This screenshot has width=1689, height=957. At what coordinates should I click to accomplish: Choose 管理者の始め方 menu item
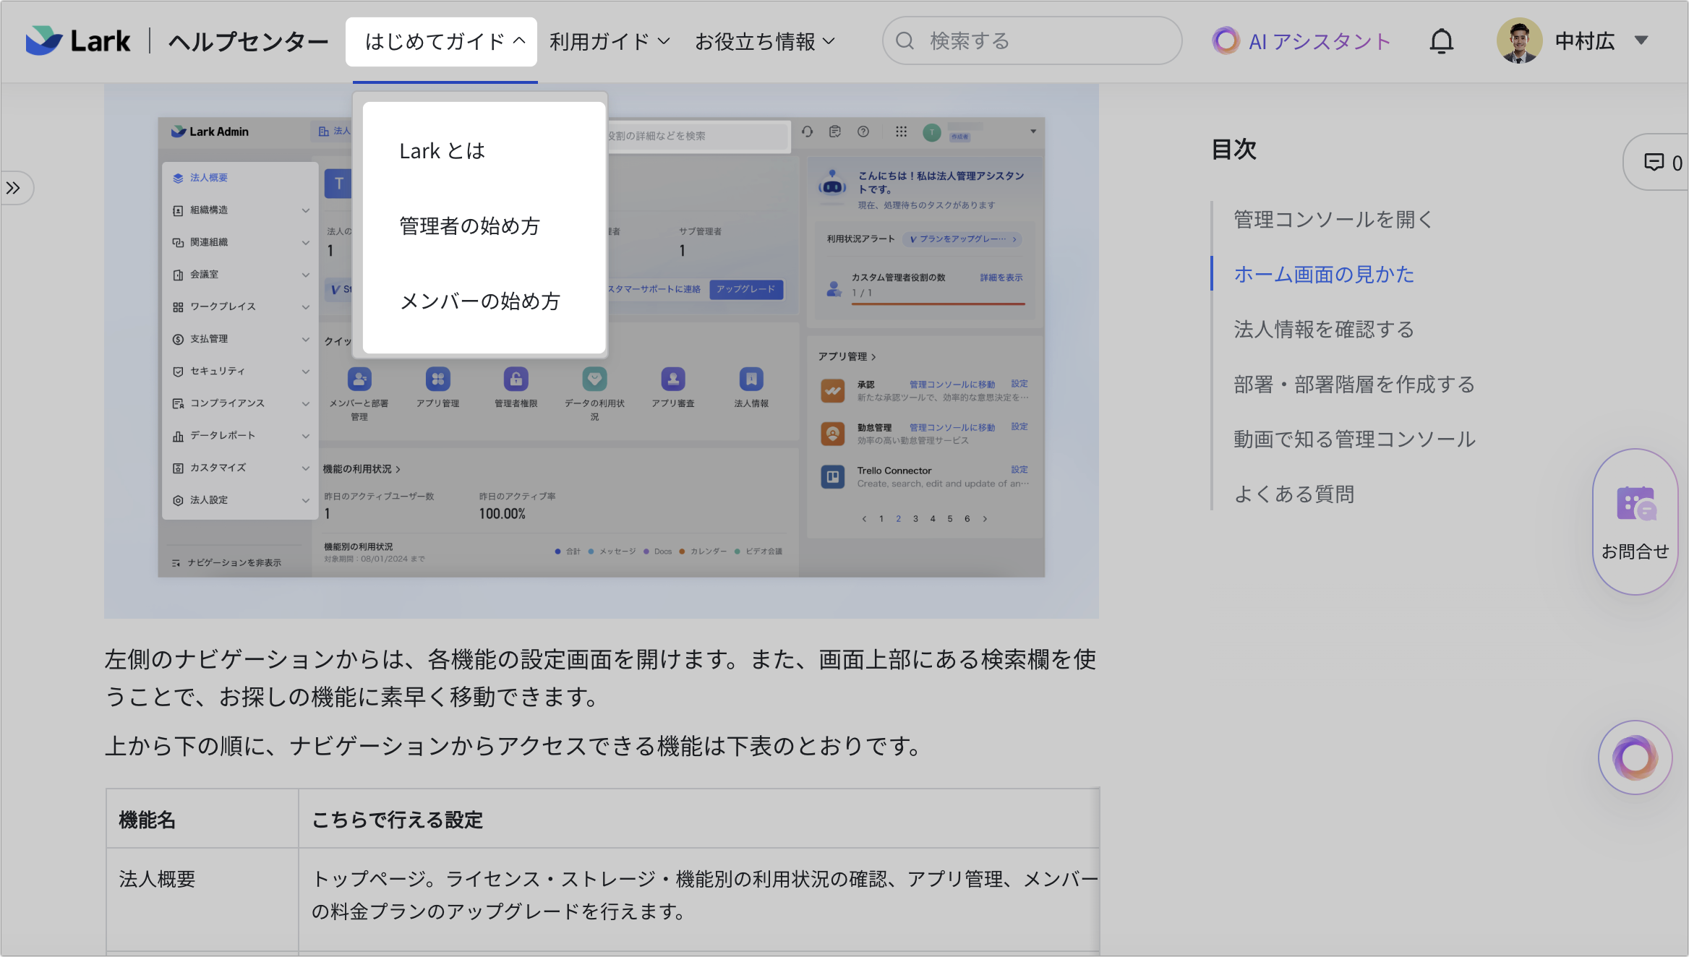pos(469,226)
